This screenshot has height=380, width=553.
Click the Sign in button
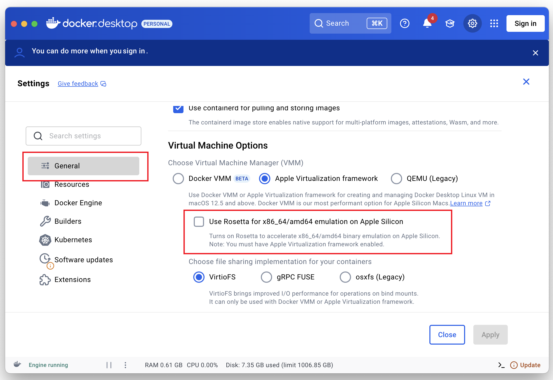525,23
